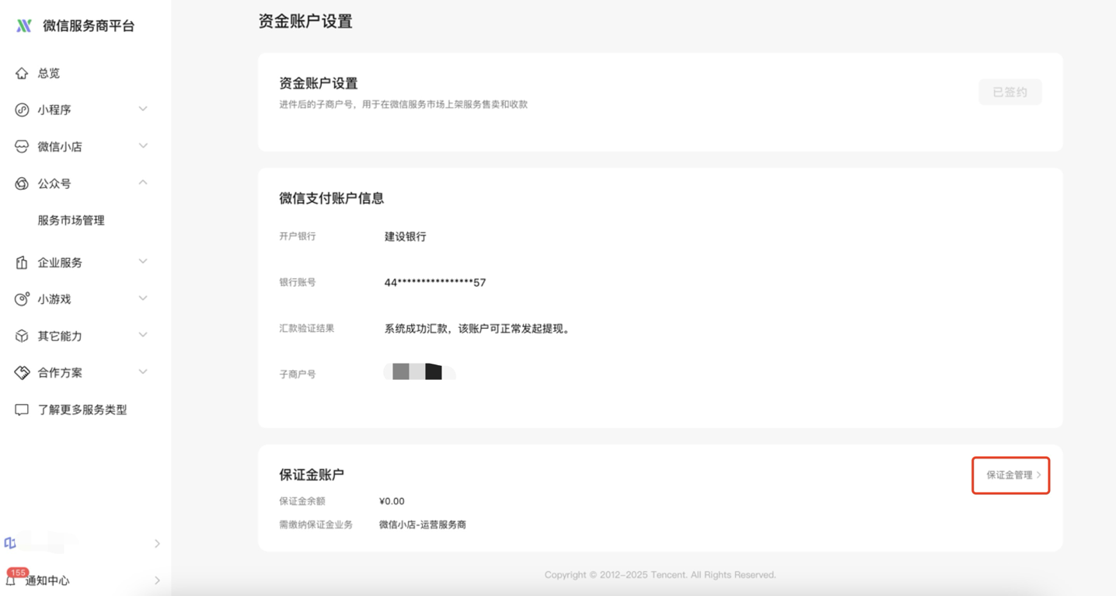Click the 保证金账户 heading
1116x596 pixels.
[x=312, y=475]
